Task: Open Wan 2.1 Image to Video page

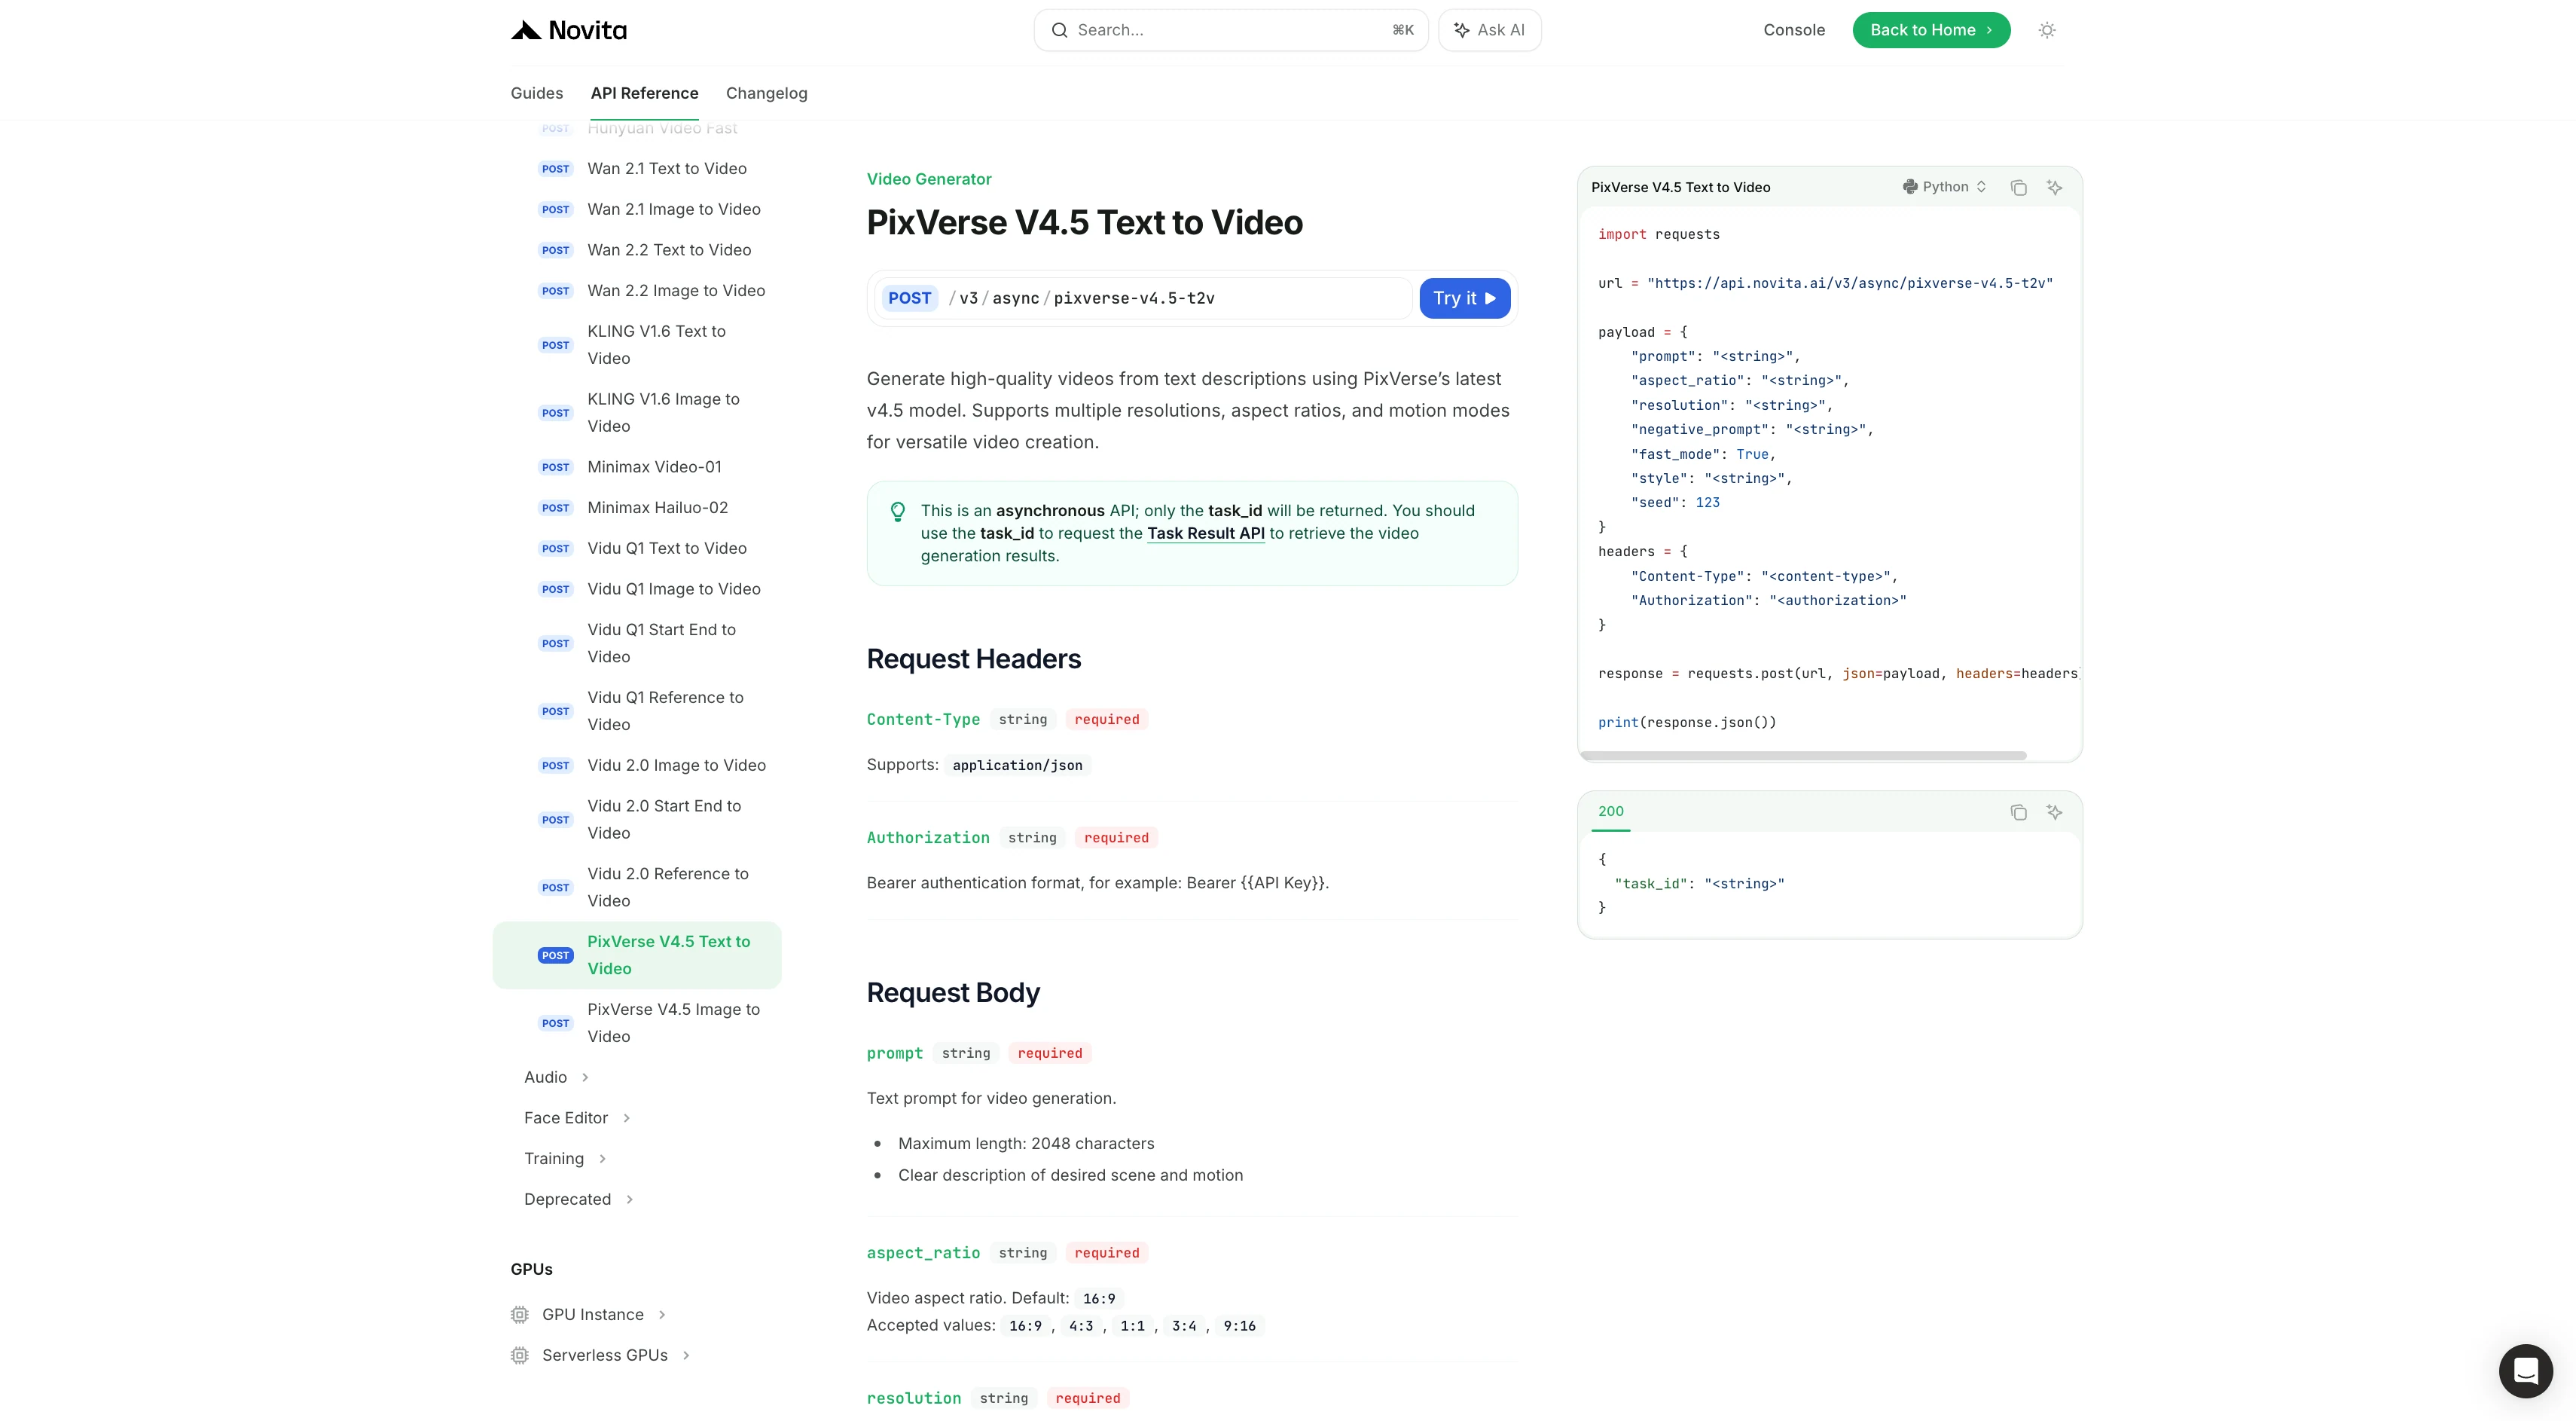Action: (674, 209)
